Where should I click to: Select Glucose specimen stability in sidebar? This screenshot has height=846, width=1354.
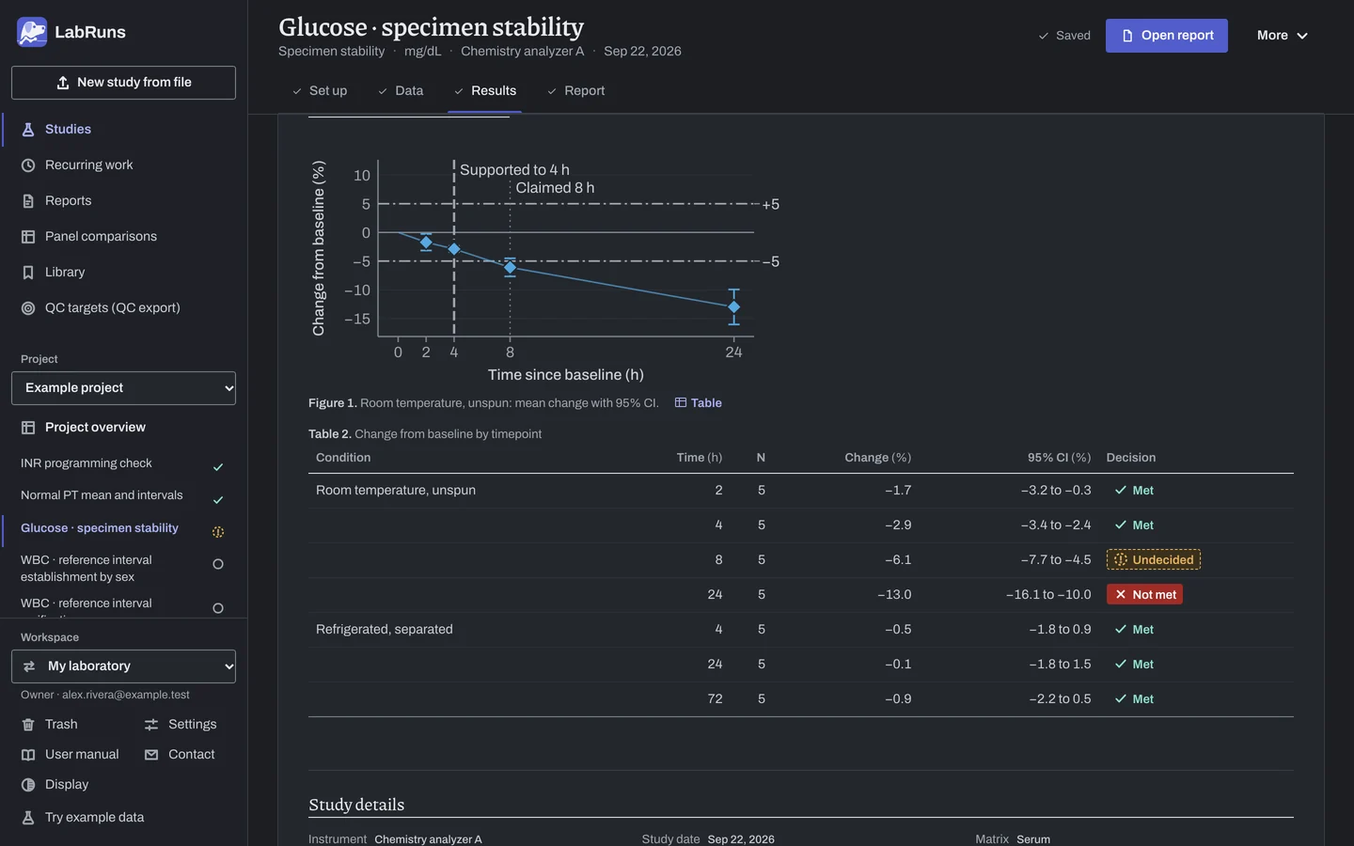tap(123, 529)
